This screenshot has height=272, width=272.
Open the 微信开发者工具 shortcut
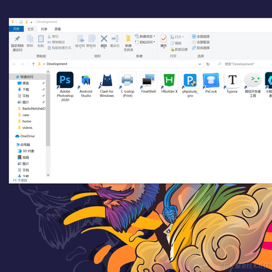[253, 85]
